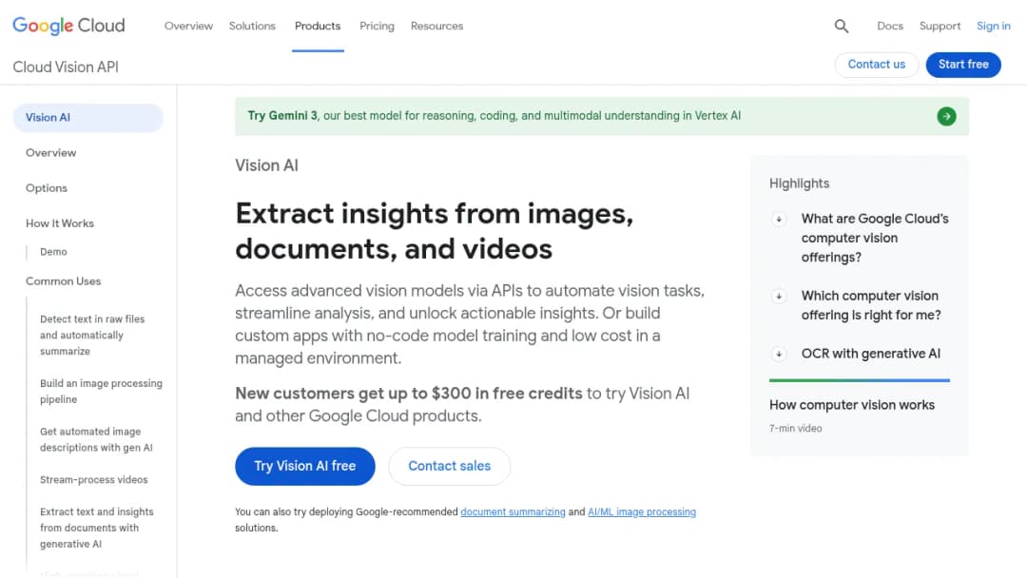This screenshot has height=578, width=1027.
Task: Open the Resources menu
Action: pyautogui.click(x=436, y=27)
